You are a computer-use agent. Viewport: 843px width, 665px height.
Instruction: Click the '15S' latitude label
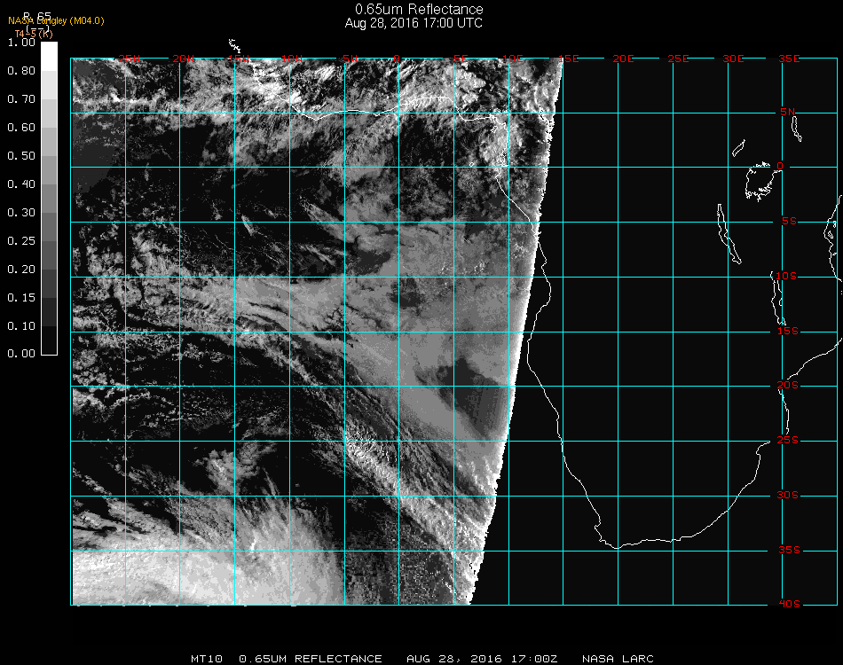pyautogui.click(x=788, y=331)
